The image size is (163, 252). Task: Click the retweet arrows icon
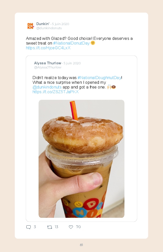click(x=50, y=227)
